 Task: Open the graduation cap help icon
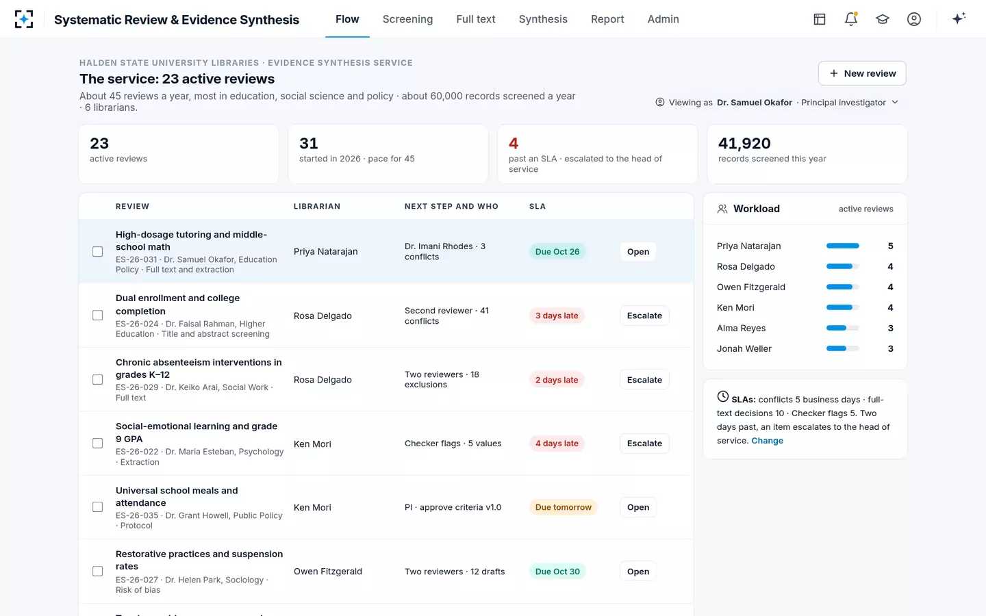pyautogui.click(x=883, y=19)
